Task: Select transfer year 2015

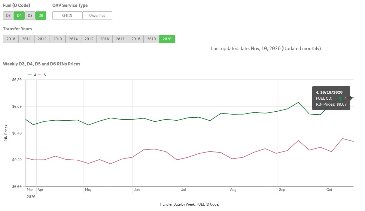Action: click(89, 39)
